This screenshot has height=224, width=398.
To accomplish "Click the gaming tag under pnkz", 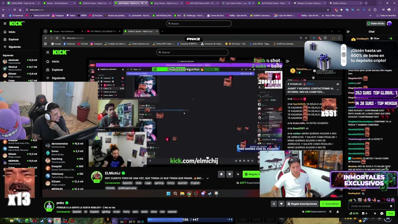I will 106,212.
